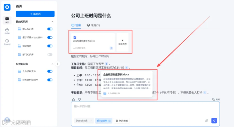Click folder icon in citation popup

click(x=105, y=93)
